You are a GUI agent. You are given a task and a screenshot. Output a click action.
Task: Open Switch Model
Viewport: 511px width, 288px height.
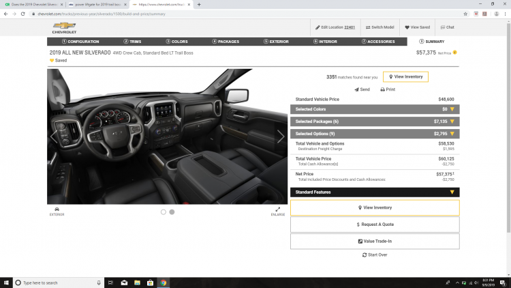(380, 27)
